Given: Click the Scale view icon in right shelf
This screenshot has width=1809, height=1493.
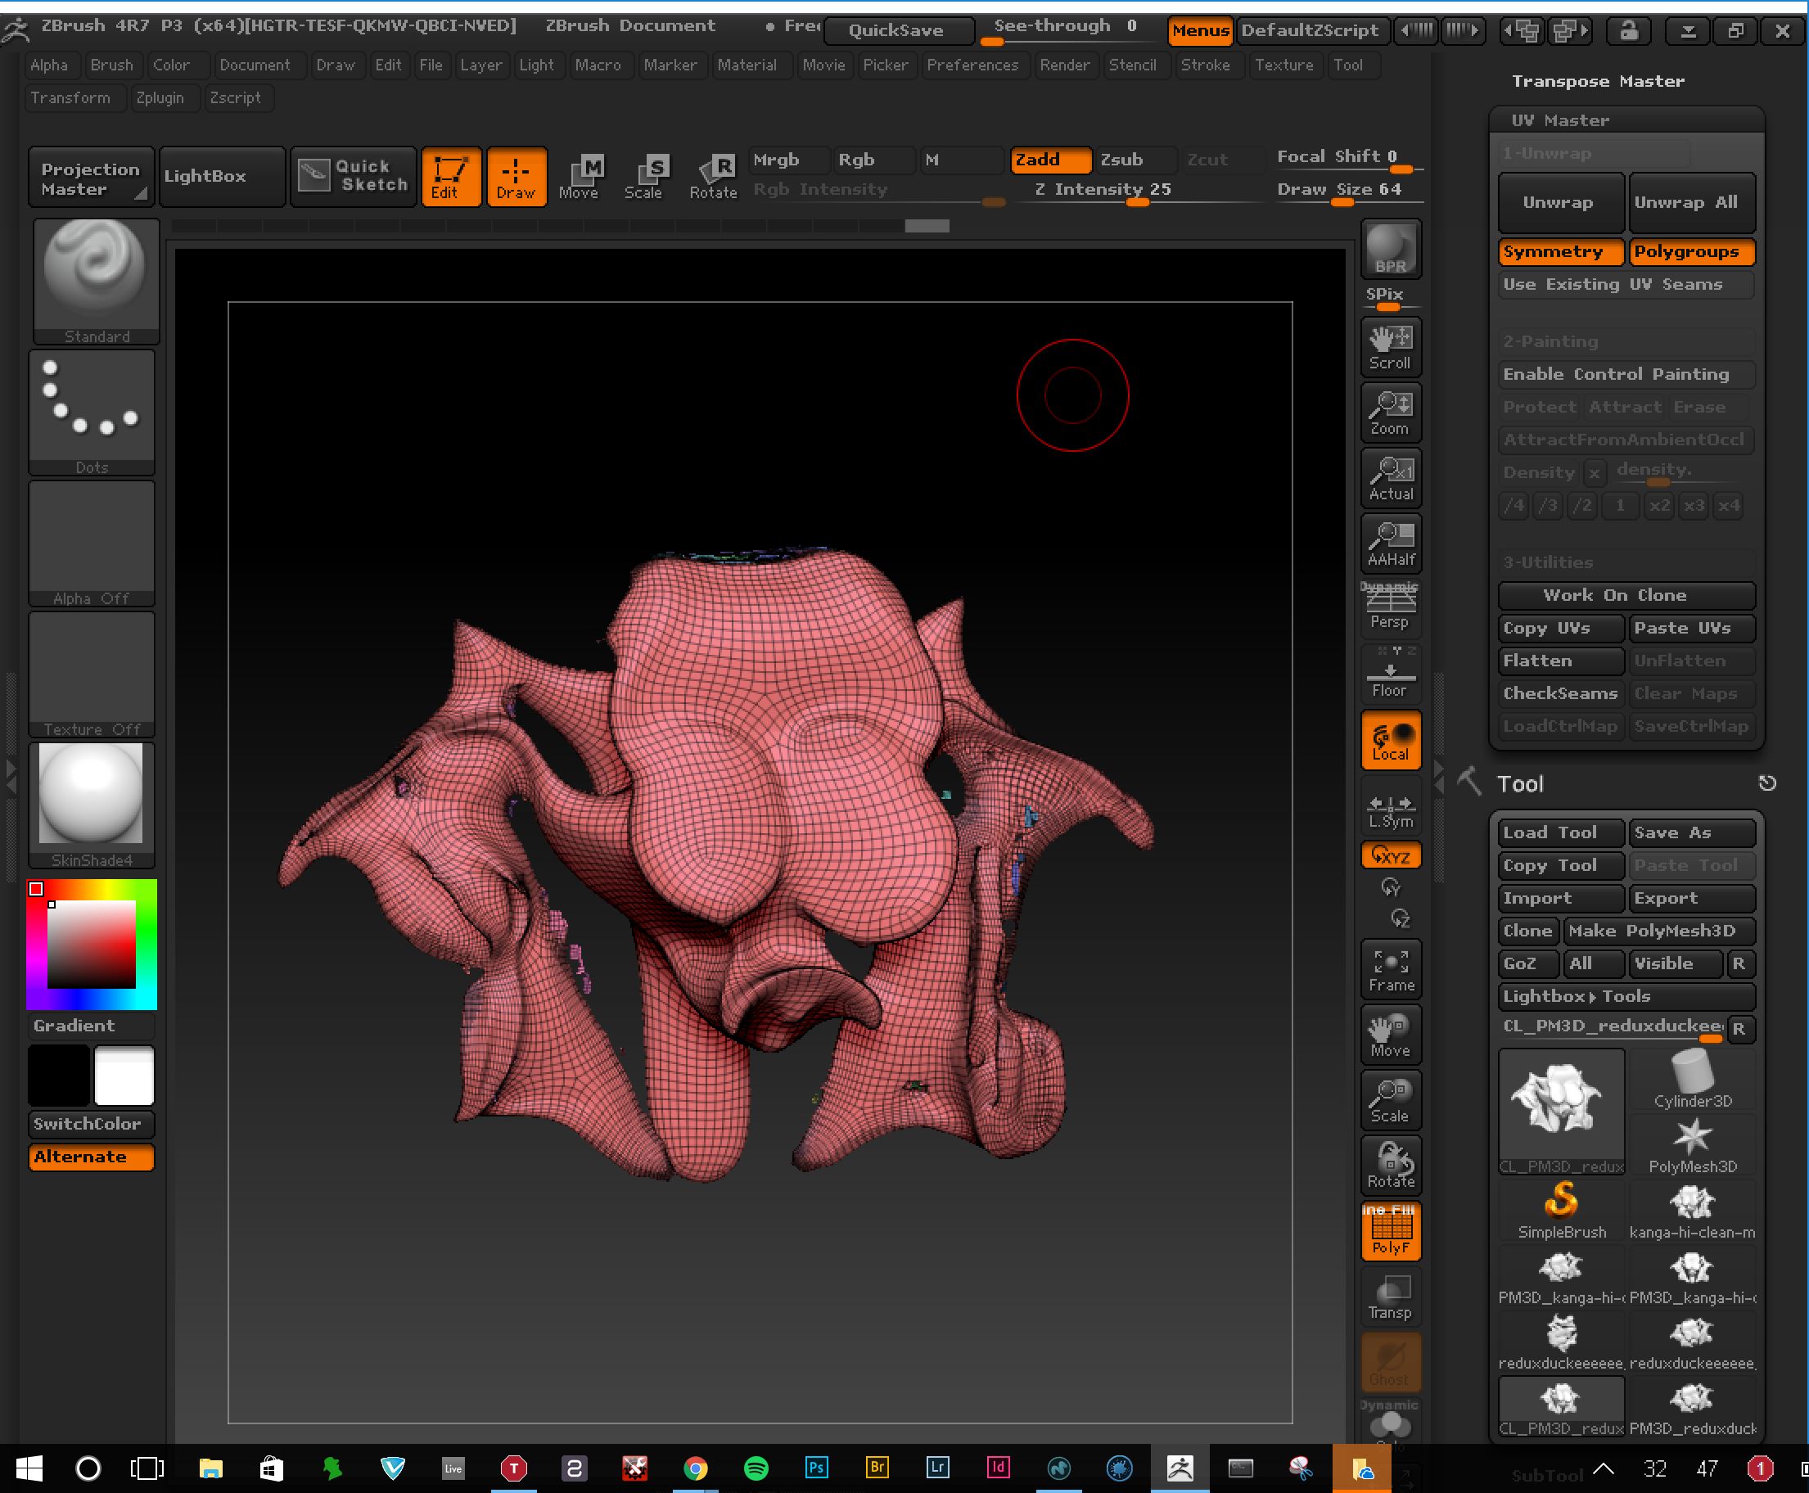Looking at the screenshot, I should [1390, 1100].
